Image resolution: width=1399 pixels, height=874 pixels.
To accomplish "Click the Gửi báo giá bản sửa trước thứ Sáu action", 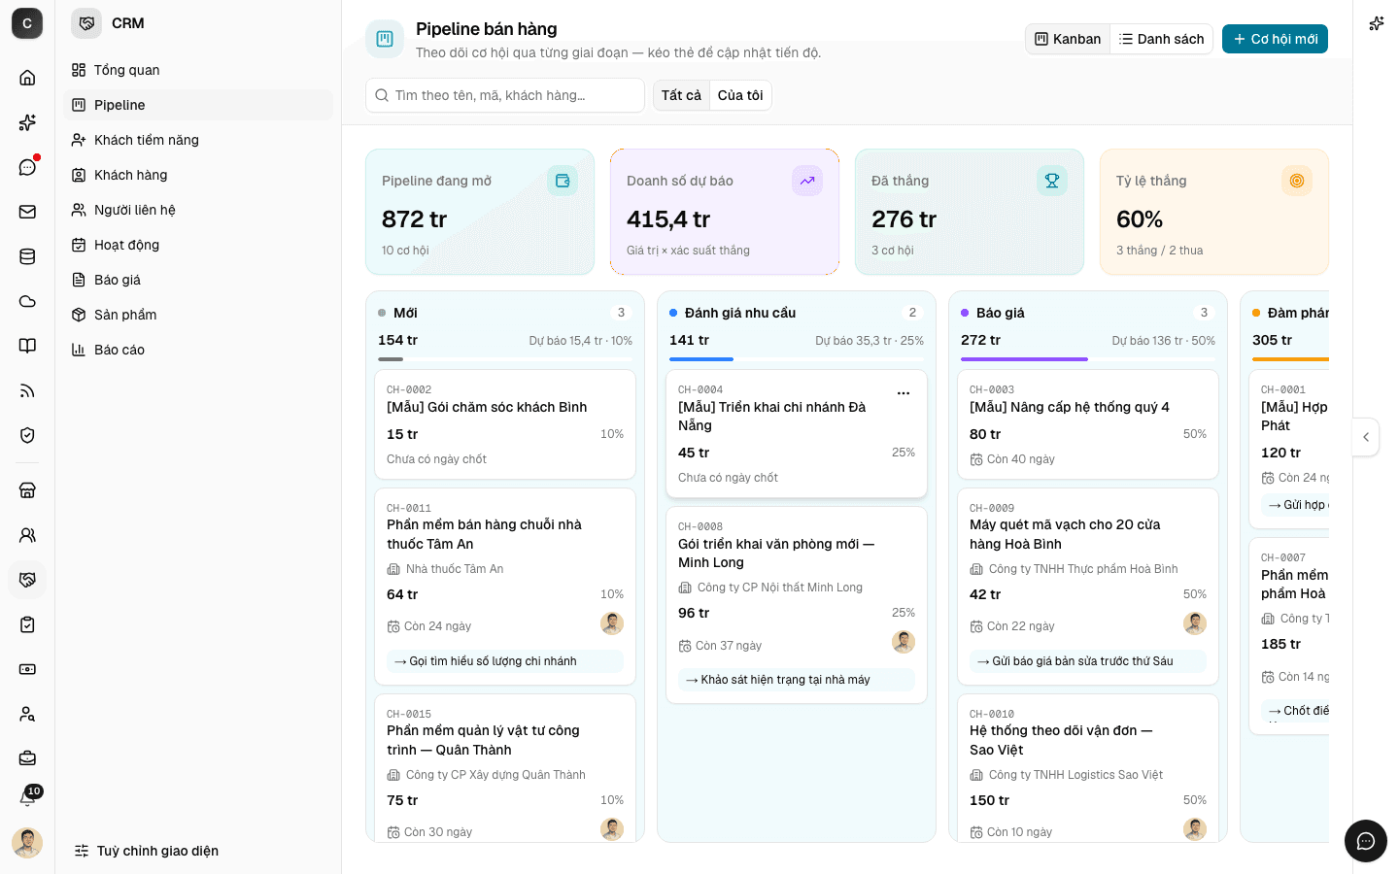I will pyautogui.click(x=1088, y=661).
